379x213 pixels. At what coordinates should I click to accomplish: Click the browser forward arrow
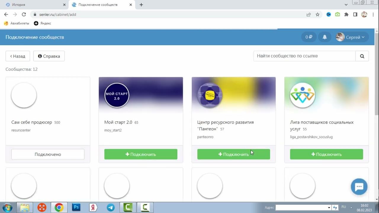tap(15, 14)
